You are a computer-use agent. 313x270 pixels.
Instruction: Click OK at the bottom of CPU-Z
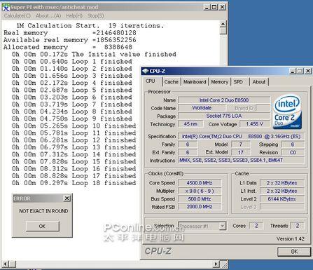click(294, 252)
